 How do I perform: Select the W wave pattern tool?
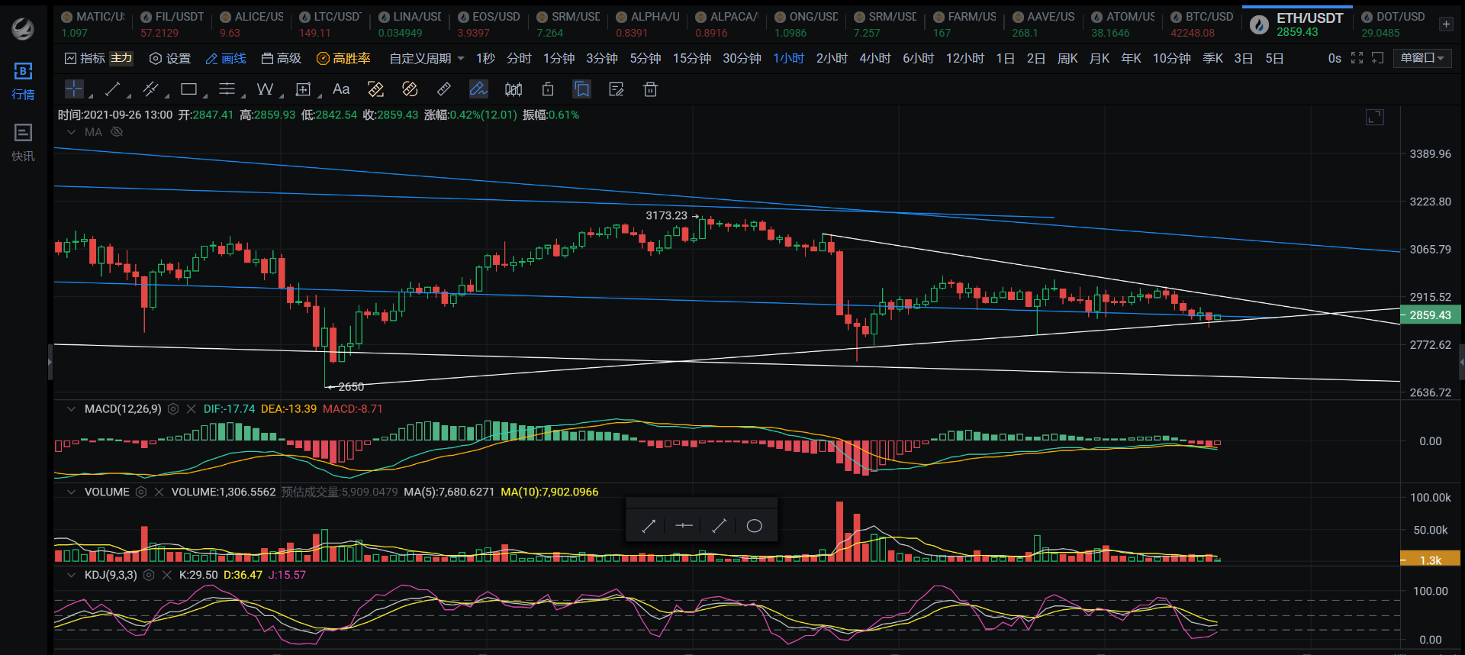(265, 89)
